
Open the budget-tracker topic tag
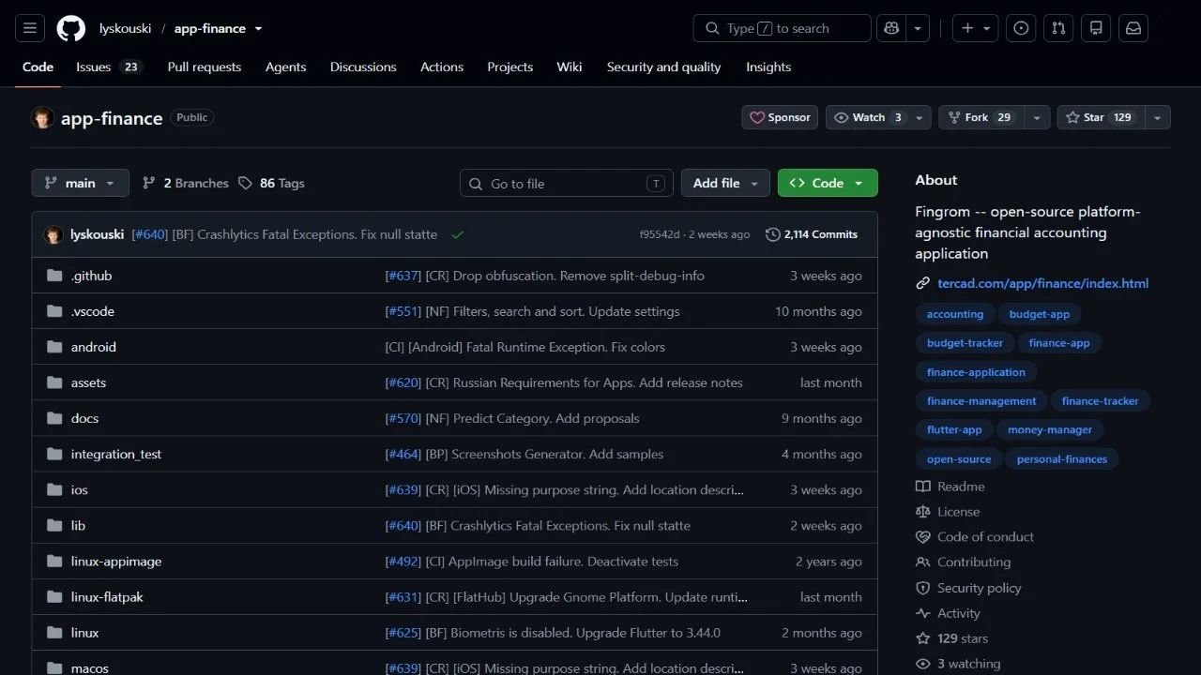click(965, 343)
